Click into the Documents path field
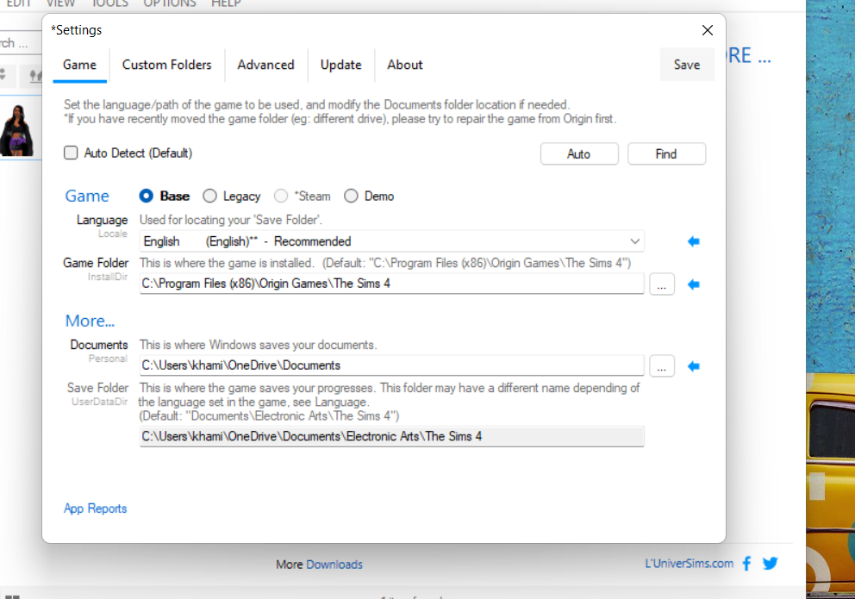 [392, 365]
